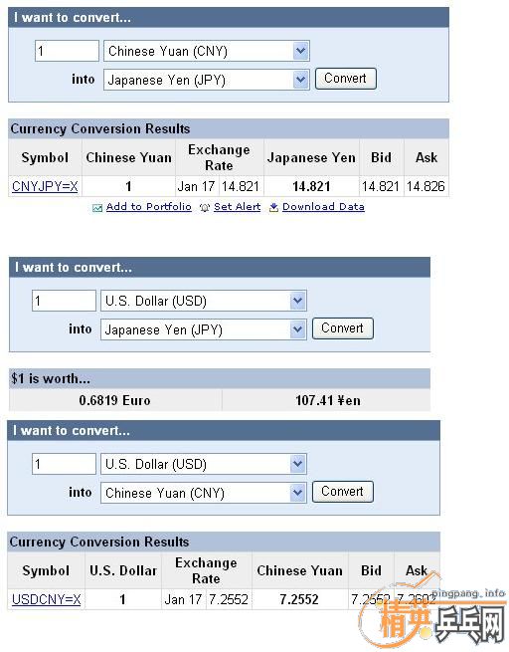Open the U.S. Dollar dropdown in second converter
509x652 pixels.
[x=204, y=301]
